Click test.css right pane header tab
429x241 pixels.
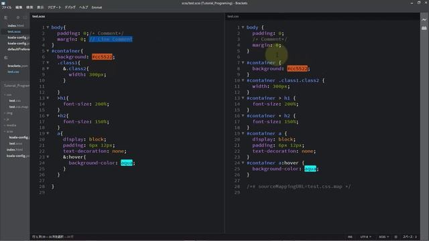coord(233,16)
